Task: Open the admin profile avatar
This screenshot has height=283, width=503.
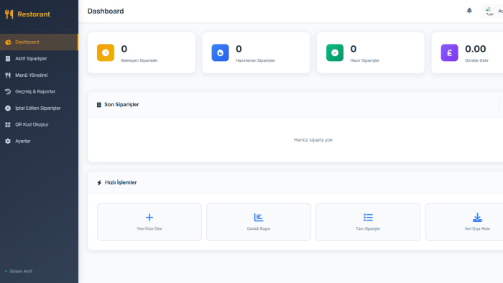Action: pyautogui.click(x=489, y=11)
